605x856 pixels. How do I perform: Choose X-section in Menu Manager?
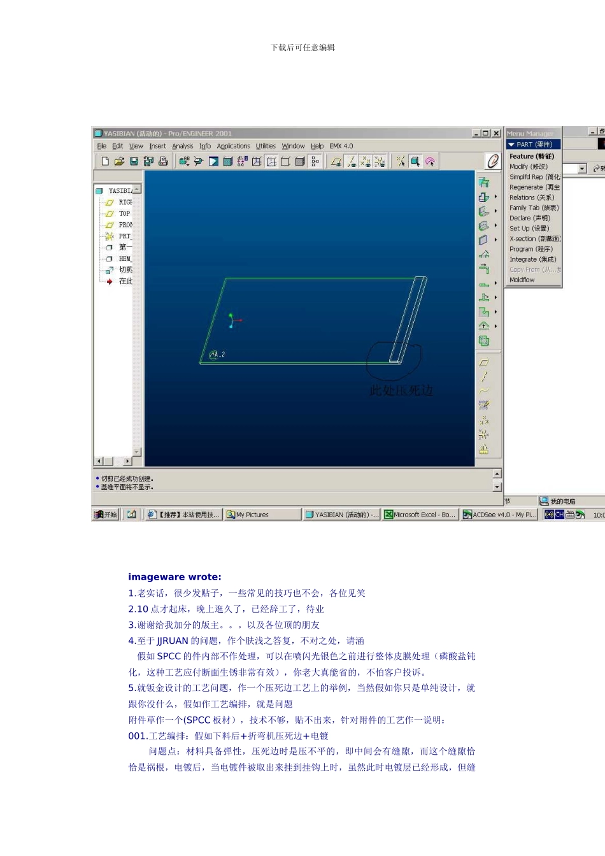pos(534,239)
